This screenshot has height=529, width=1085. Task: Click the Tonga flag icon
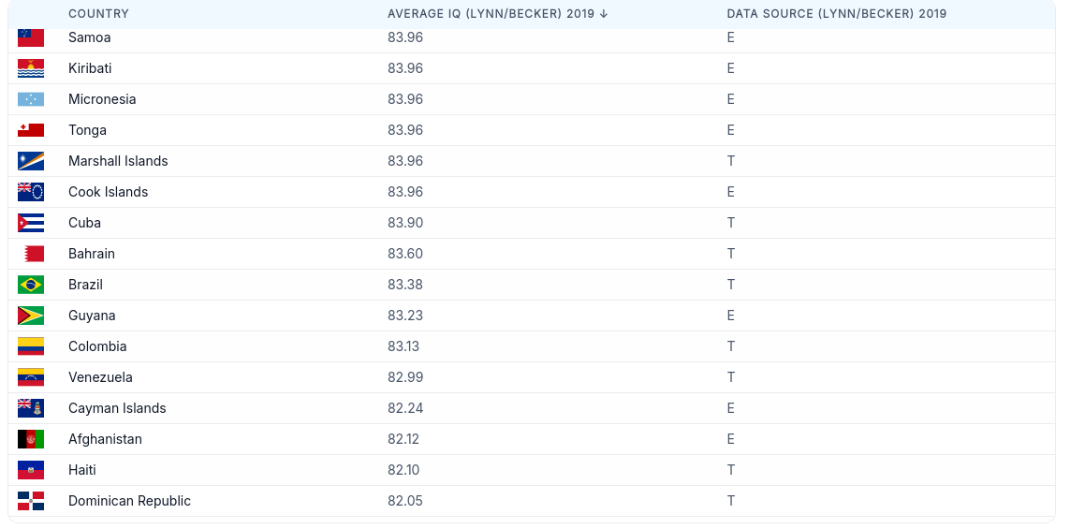click(31, 130)
